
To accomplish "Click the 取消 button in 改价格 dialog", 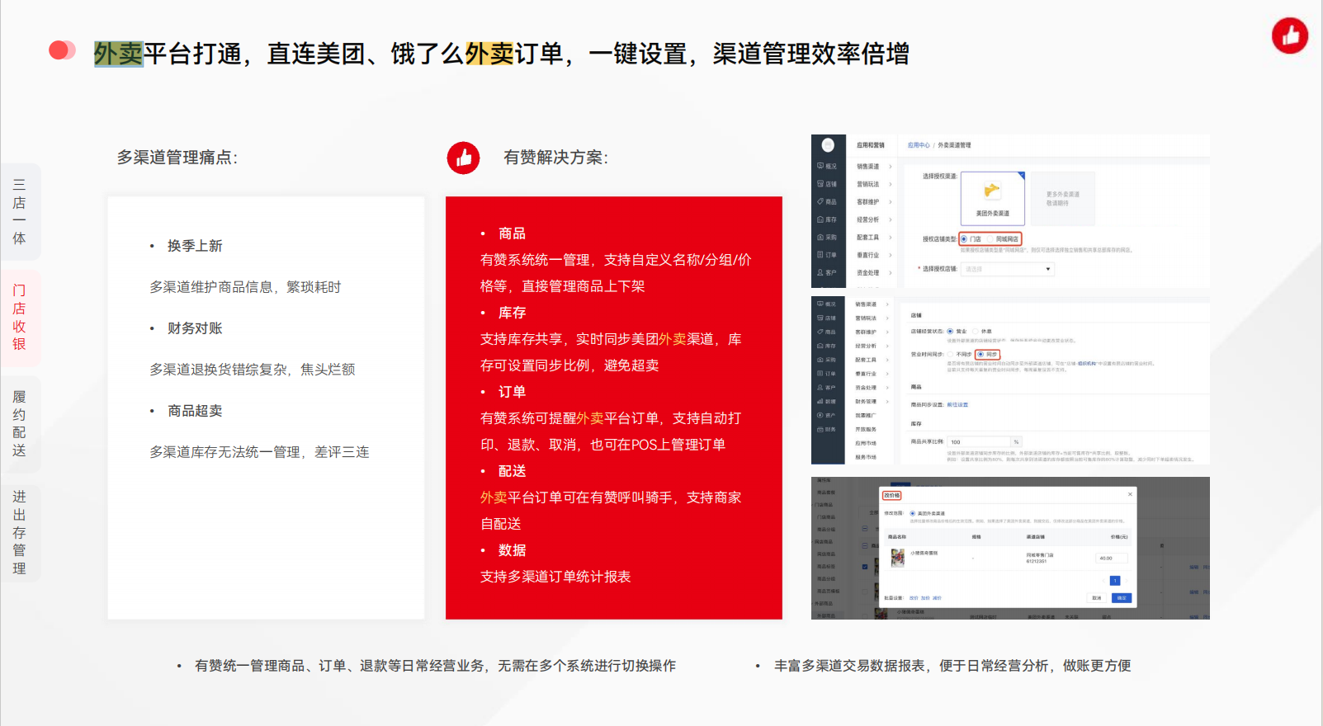I will point(1097,598).
